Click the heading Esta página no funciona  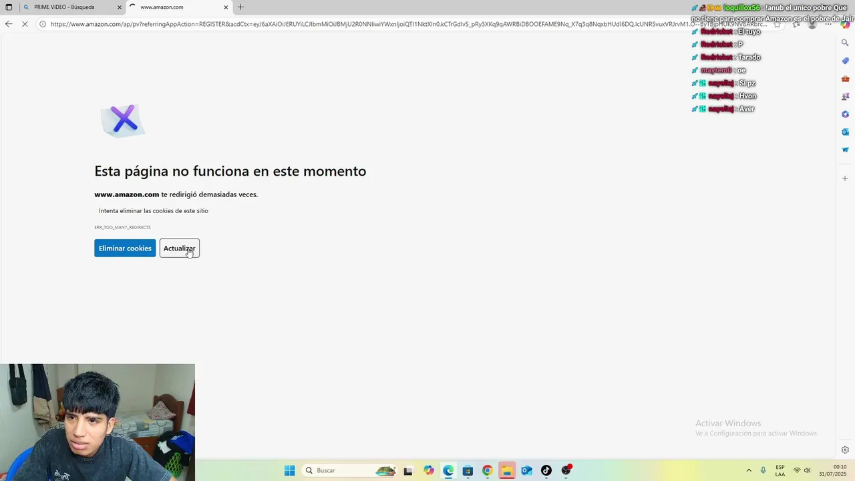pos(230,171)
